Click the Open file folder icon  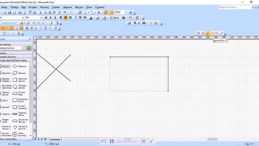5,13
